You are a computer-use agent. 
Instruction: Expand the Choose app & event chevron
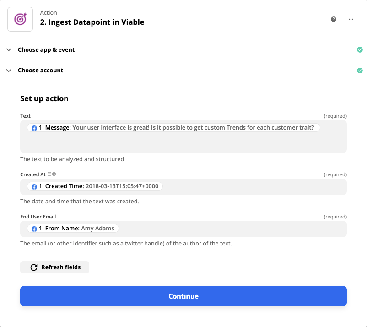click(x=9, y=49)
